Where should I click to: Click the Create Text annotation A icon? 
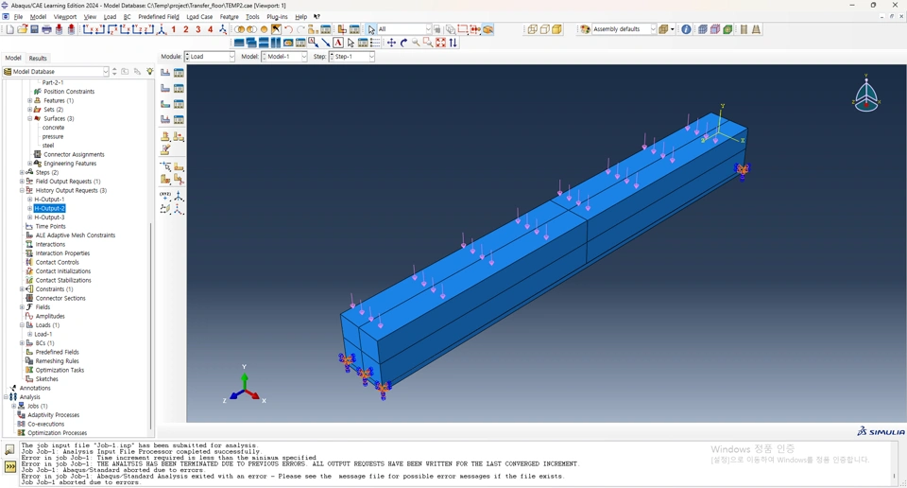click(x=338, y=43)
